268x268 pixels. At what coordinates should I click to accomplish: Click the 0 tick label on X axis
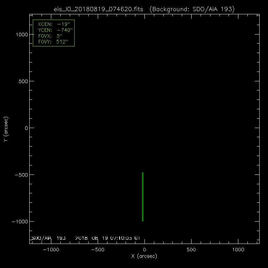[x=144, y=250]
